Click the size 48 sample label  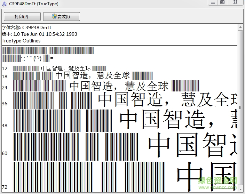click(5, 126)
